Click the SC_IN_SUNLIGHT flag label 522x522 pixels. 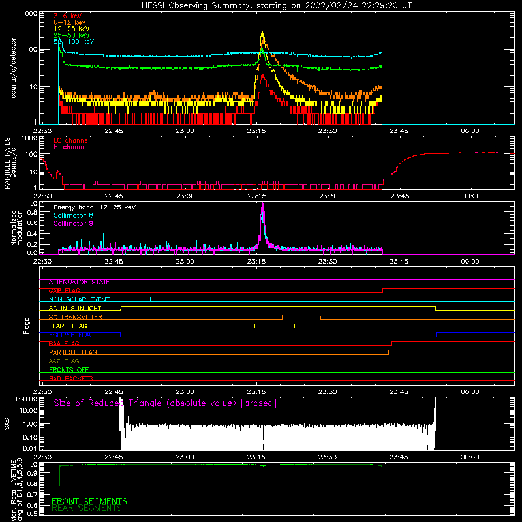(x=75, y=308)
